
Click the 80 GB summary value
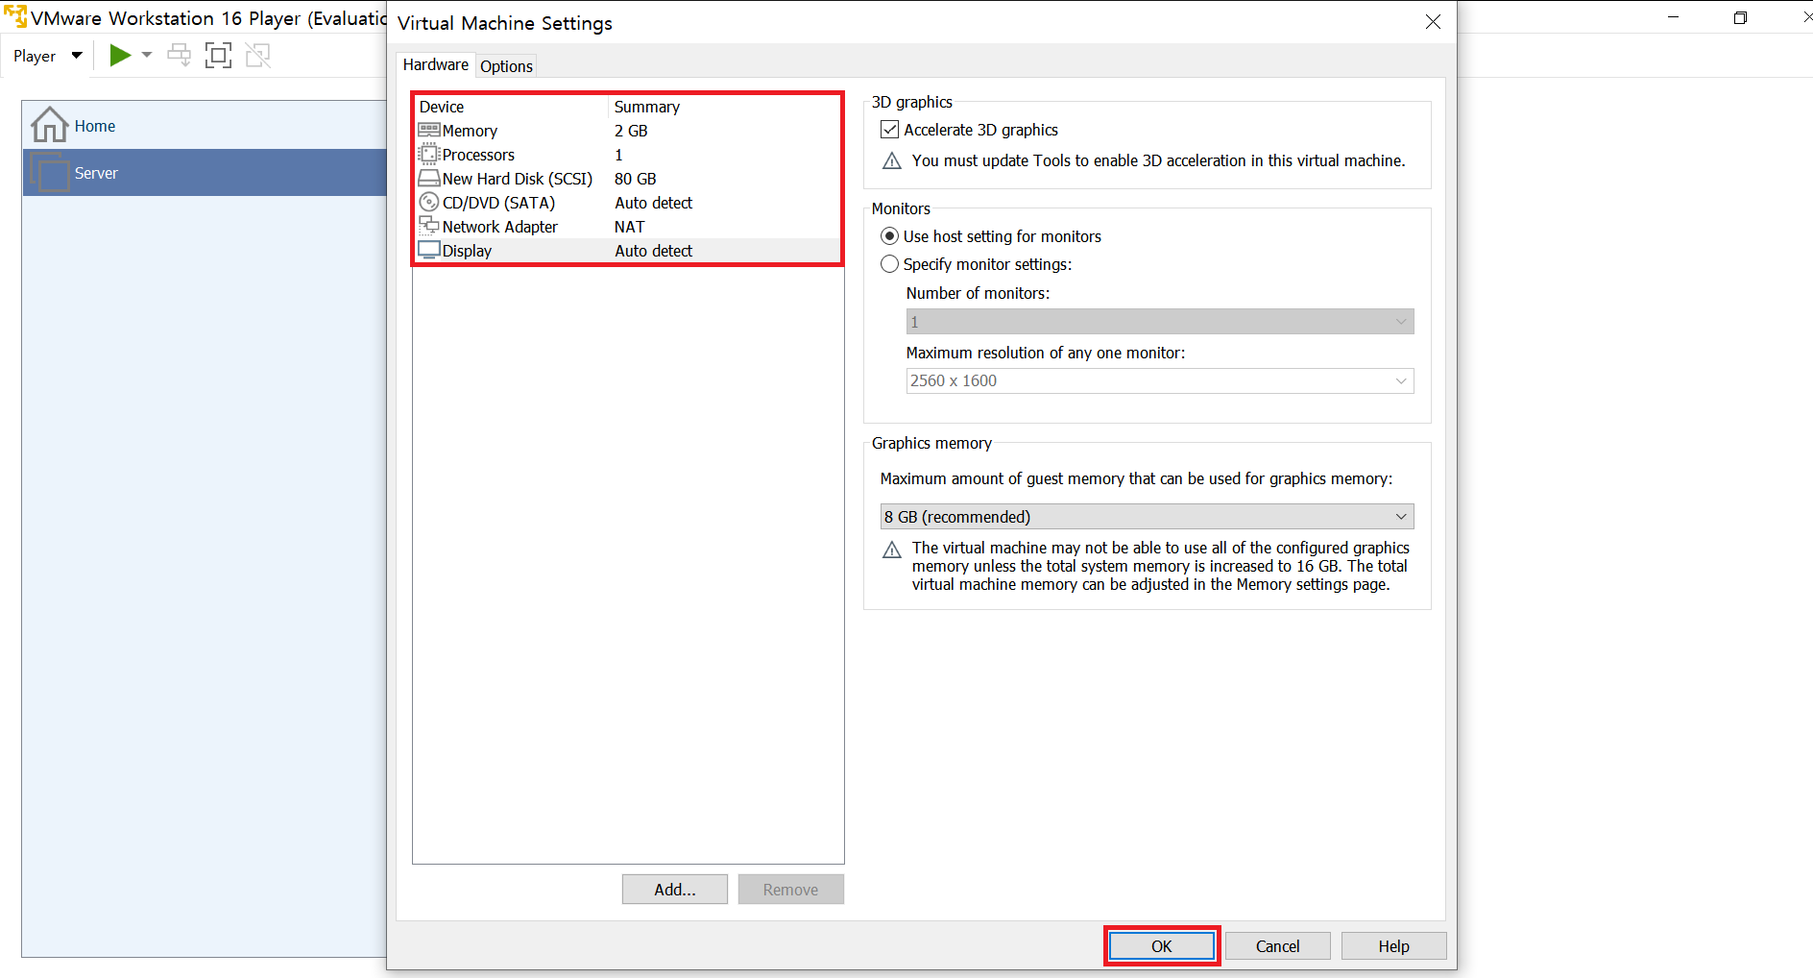636,179
